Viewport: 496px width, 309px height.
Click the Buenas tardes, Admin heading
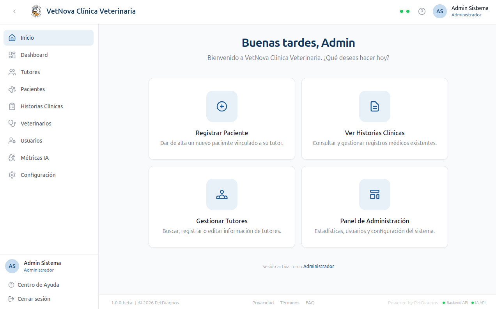(298, 43)
